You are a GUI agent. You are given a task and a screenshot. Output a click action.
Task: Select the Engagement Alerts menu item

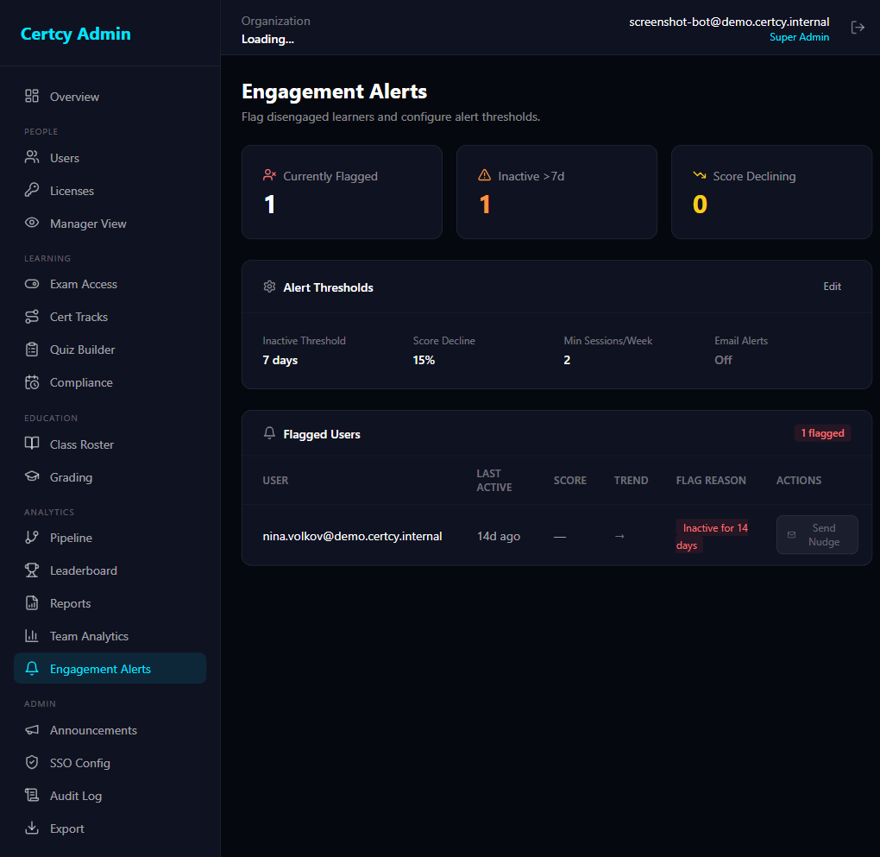pyautogui.click(x=110, y=668)
